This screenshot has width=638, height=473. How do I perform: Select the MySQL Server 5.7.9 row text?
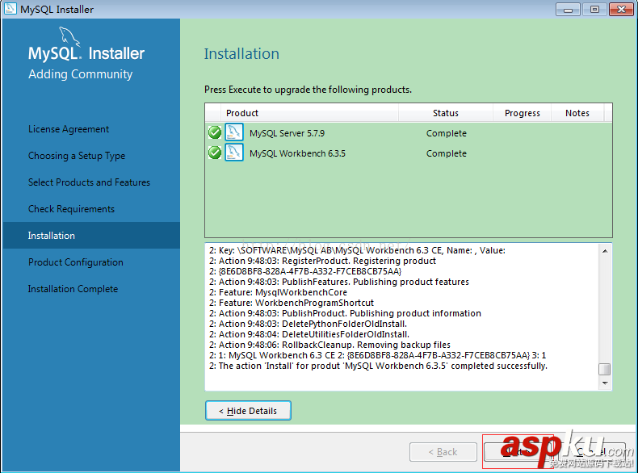click(x=288, y=133)
